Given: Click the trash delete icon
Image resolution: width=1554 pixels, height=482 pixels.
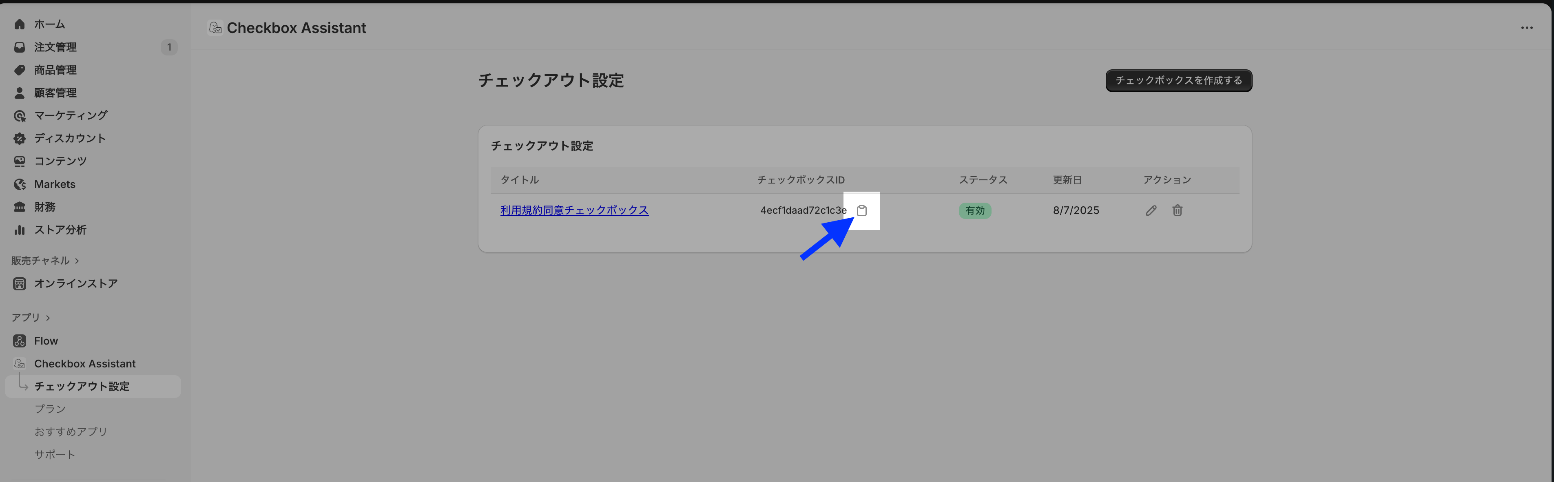Looking at the screenshot, I should (1177, 210).
